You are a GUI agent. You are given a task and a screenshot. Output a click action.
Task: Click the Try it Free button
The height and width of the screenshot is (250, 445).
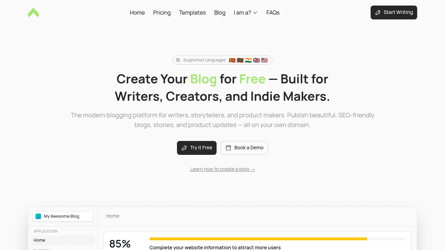[197, 148]
